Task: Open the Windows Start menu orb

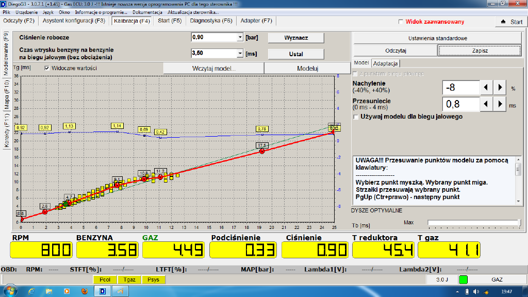Action: click(x=10, y=291)
